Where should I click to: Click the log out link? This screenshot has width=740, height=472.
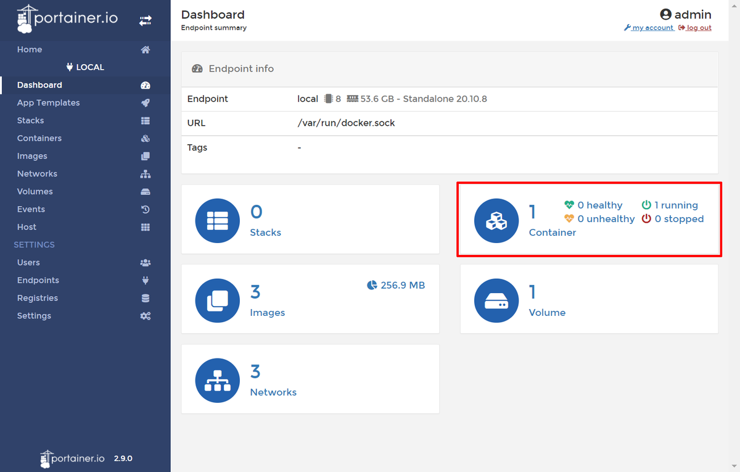pyautogui.click(x=695, y=28)
